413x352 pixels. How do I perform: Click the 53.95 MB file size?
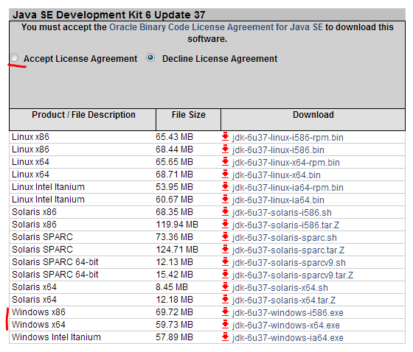(174, 187)
